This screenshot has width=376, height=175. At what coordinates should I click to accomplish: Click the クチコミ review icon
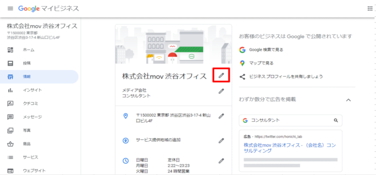point(10,103)
